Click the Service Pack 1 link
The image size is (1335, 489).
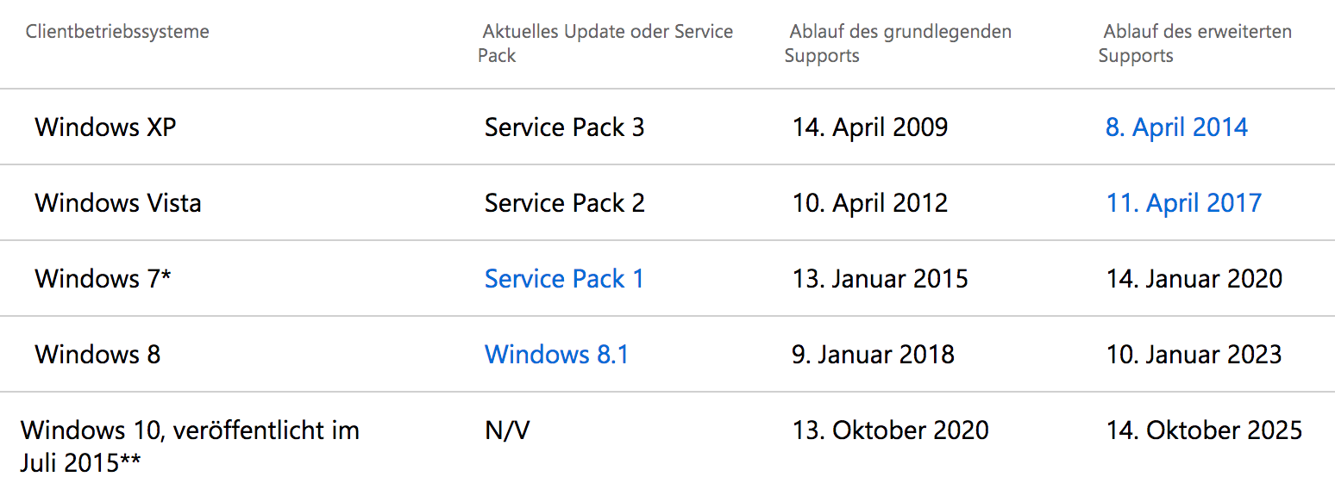tap(564, 279)
